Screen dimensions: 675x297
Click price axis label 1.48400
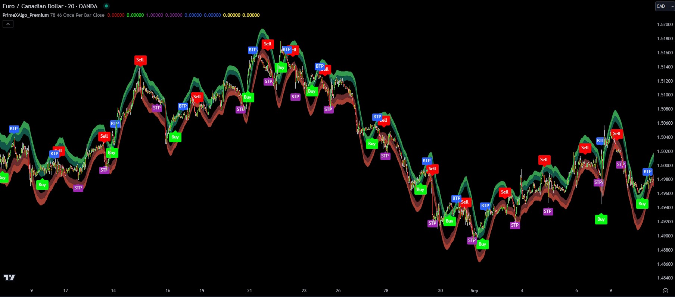click(665, 278)
